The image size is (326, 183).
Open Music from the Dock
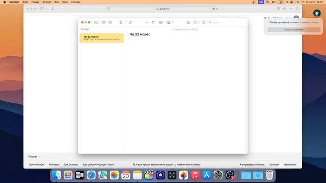[x=195, y=175]
